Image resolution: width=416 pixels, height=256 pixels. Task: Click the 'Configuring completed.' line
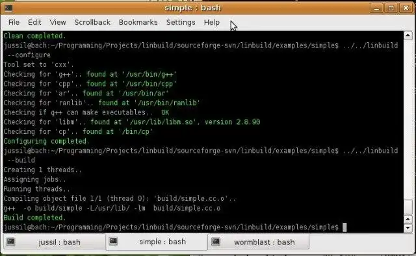46,141
